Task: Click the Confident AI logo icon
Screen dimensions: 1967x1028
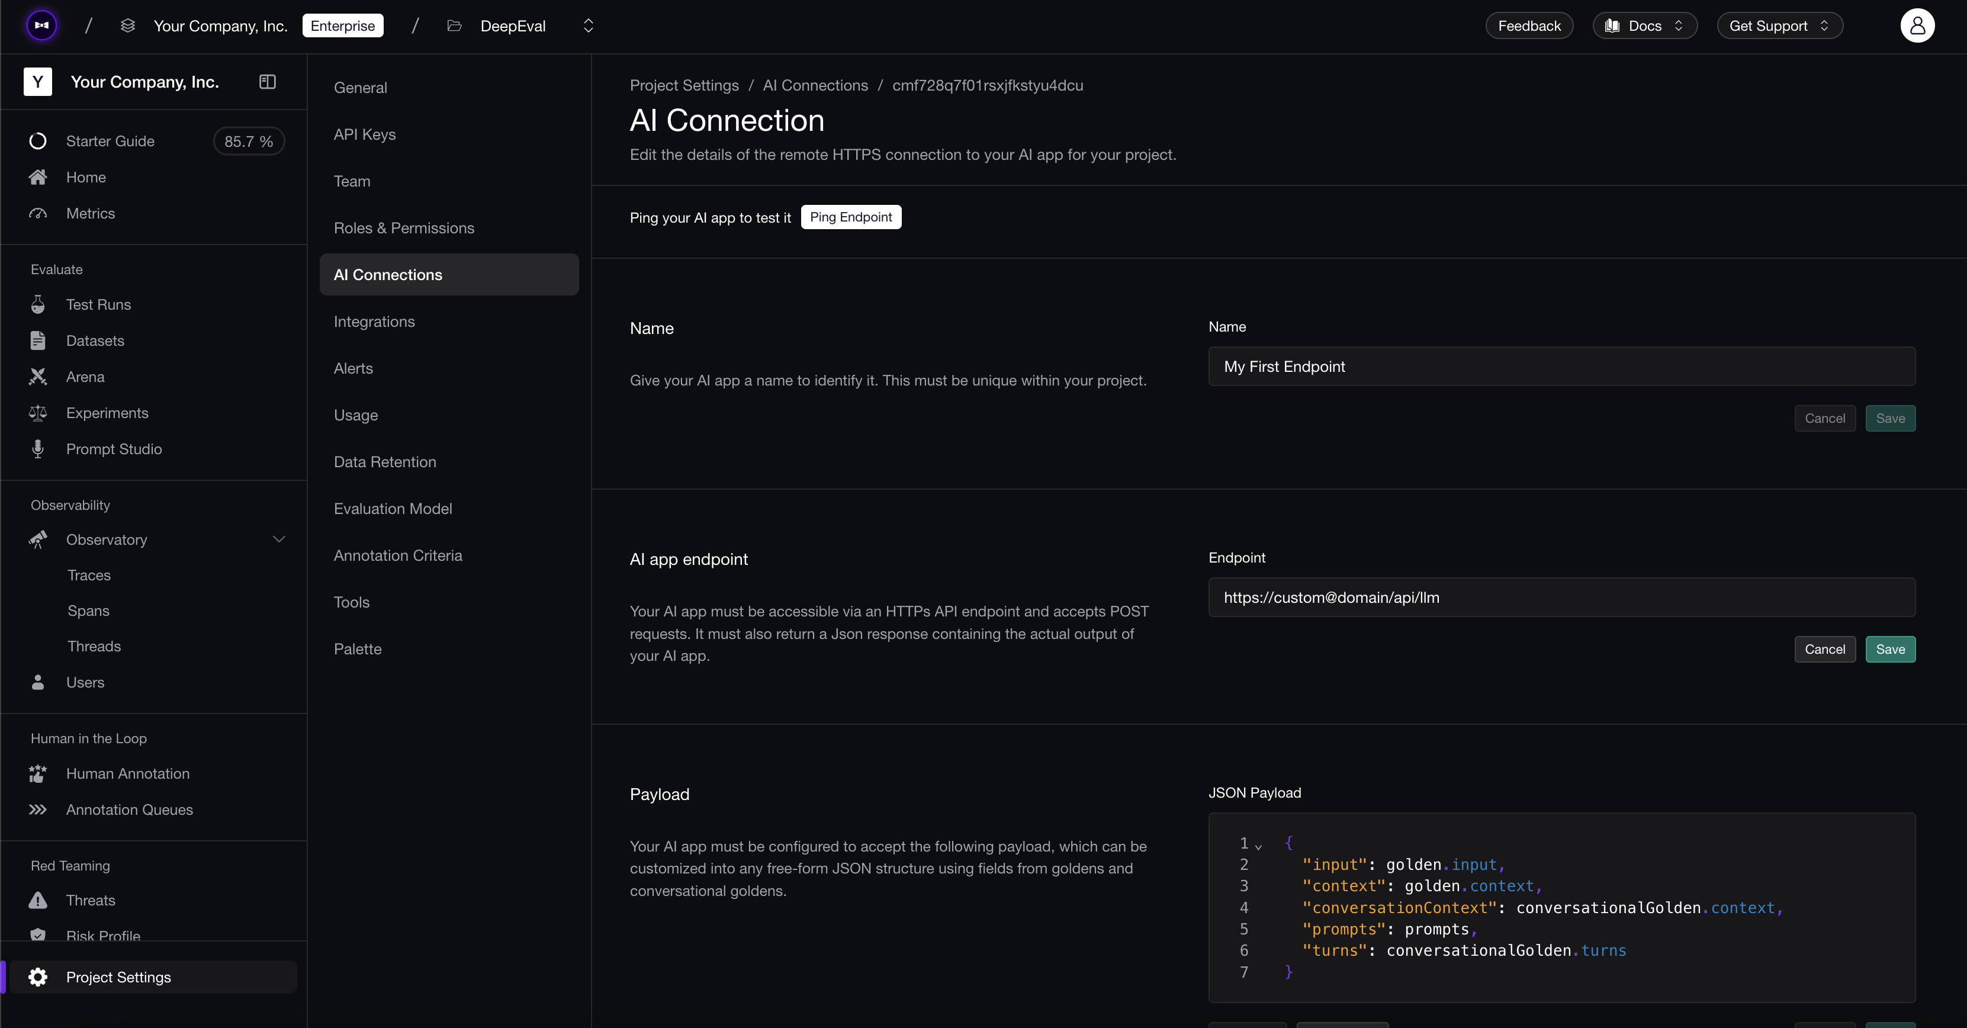Action: point(42,26)
